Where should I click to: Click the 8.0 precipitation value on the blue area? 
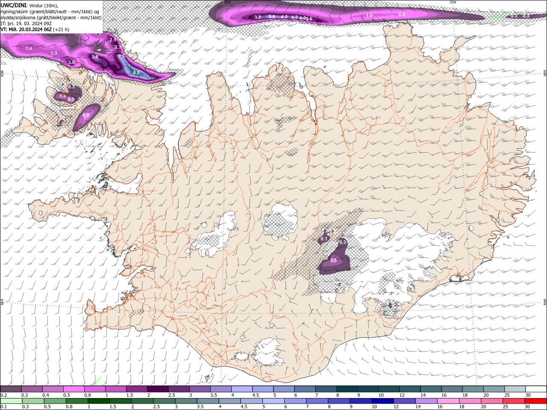136,73
